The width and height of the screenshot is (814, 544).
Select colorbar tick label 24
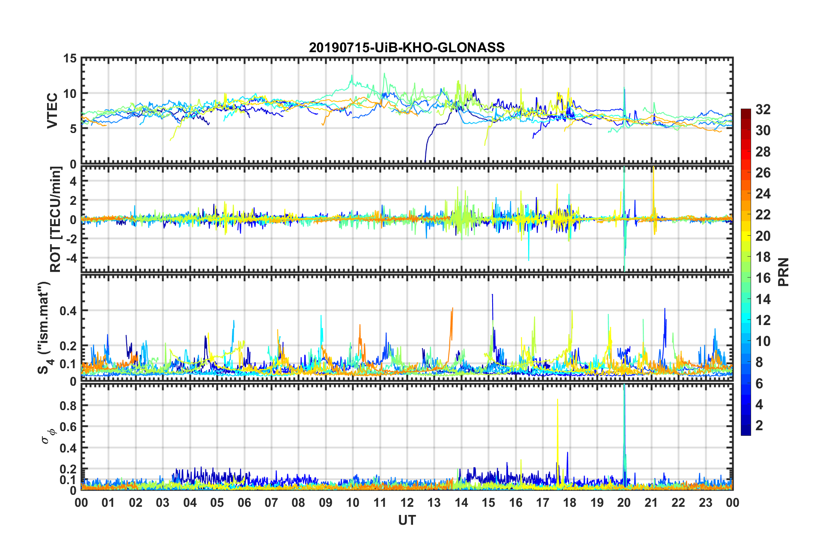[x=763, y=194]
